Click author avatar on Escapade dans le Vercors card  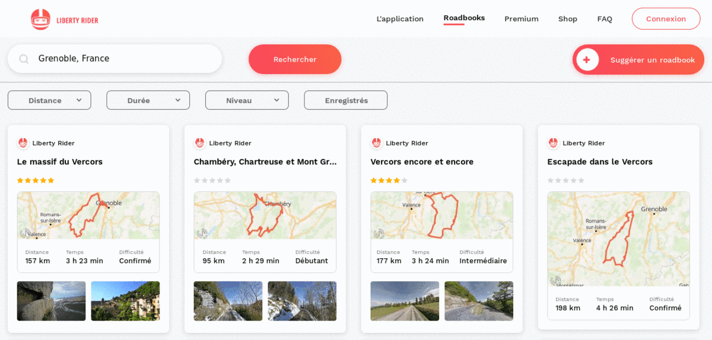click(x=553, y=143)
